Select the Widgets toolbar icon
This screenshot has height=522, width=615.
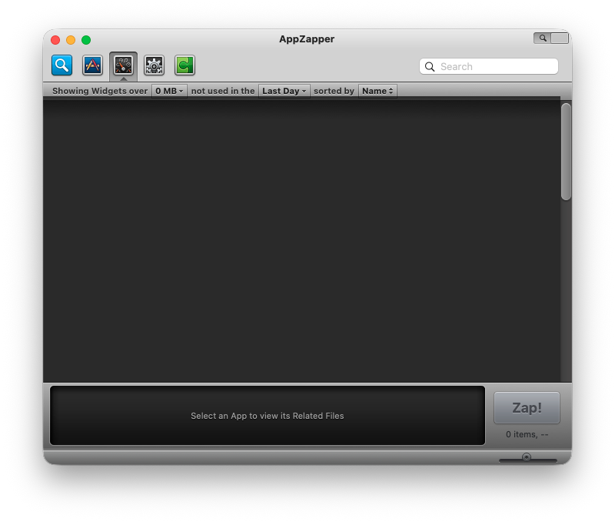pyautogui.click(x=123, y=65)
